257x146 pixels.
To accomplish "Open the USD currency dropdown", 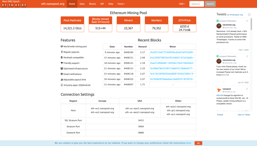I will 182,4.
